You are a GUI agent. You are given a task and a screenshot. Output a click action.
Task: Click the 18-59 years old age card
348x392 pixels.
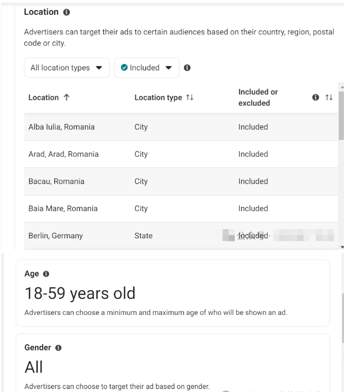pyautogui.click(x=173, y=293)
